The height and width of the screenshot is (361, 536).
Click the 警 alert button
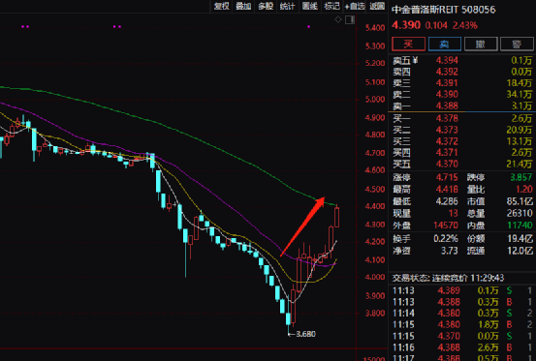517,44
